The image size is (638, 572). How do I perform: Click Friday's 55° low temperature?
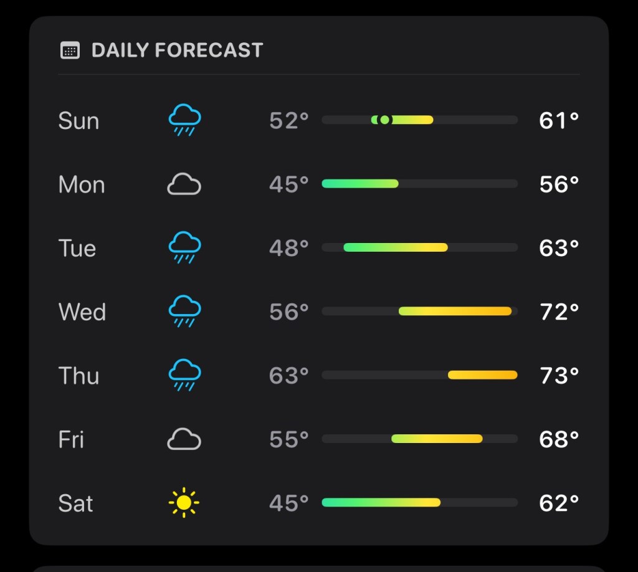[288, 439]
